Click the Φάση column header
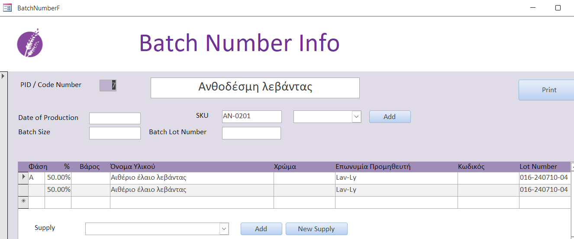Viewport: 574px width, 239px height. [38, 167]
